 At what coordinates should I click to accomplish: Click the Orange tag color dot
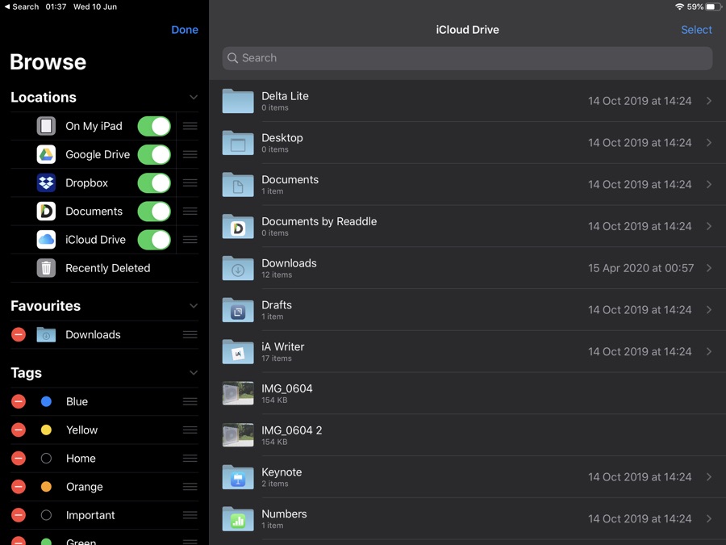point(46,487)
